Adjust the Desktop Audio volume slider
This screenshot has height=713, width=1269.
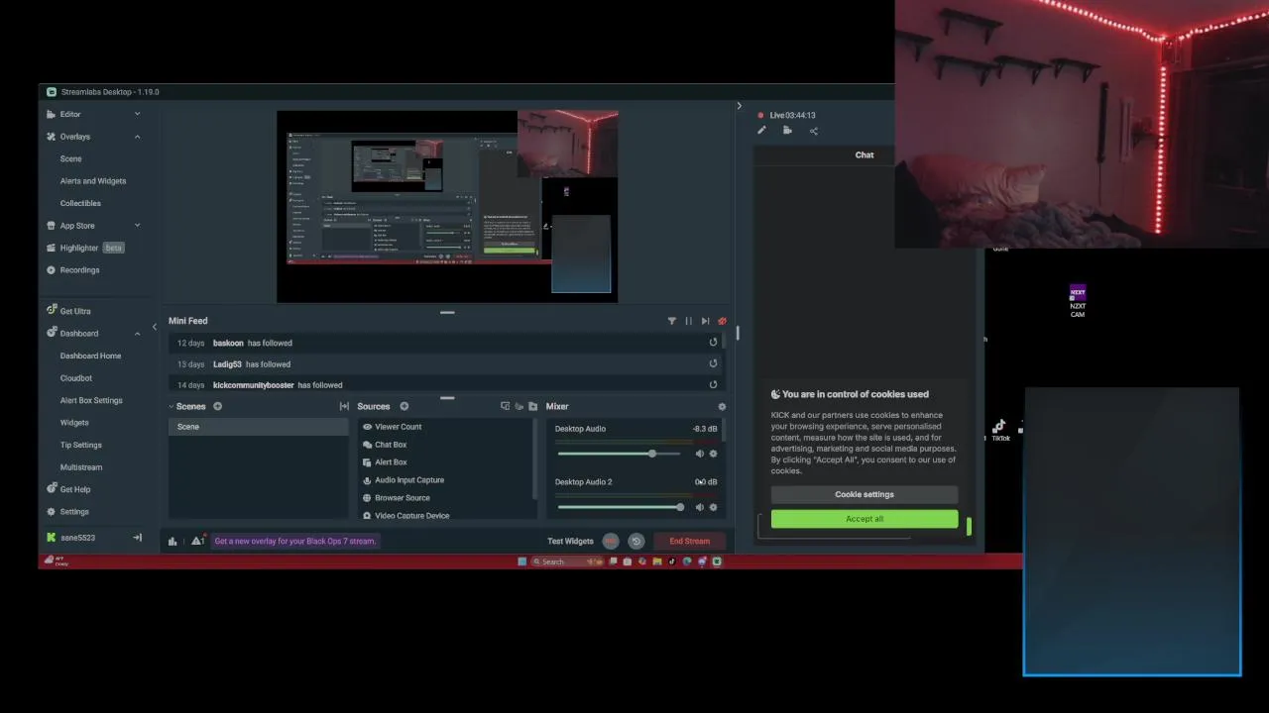click(x=619, y=454)
